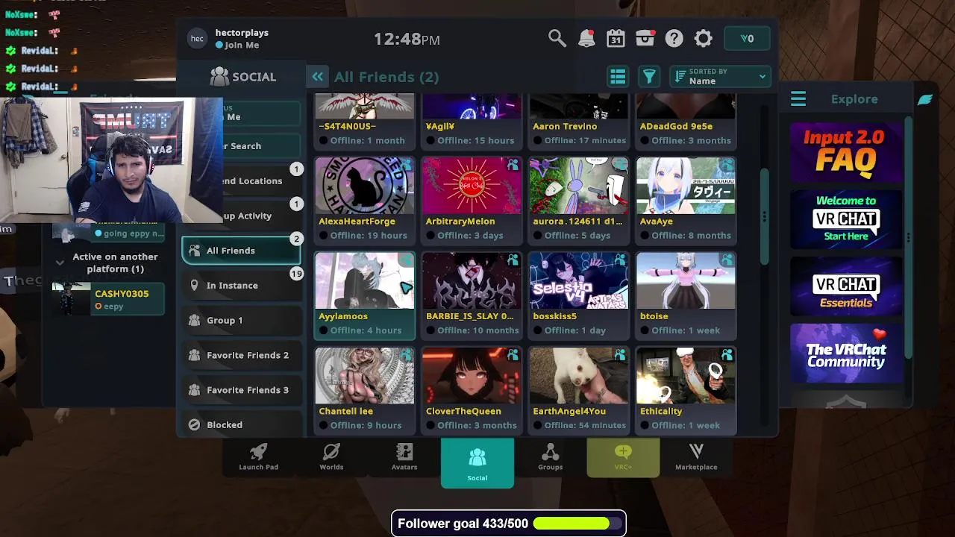
Task: Click friend badge icon on bosskiss5 card
Action: click(x=620, y=260)
